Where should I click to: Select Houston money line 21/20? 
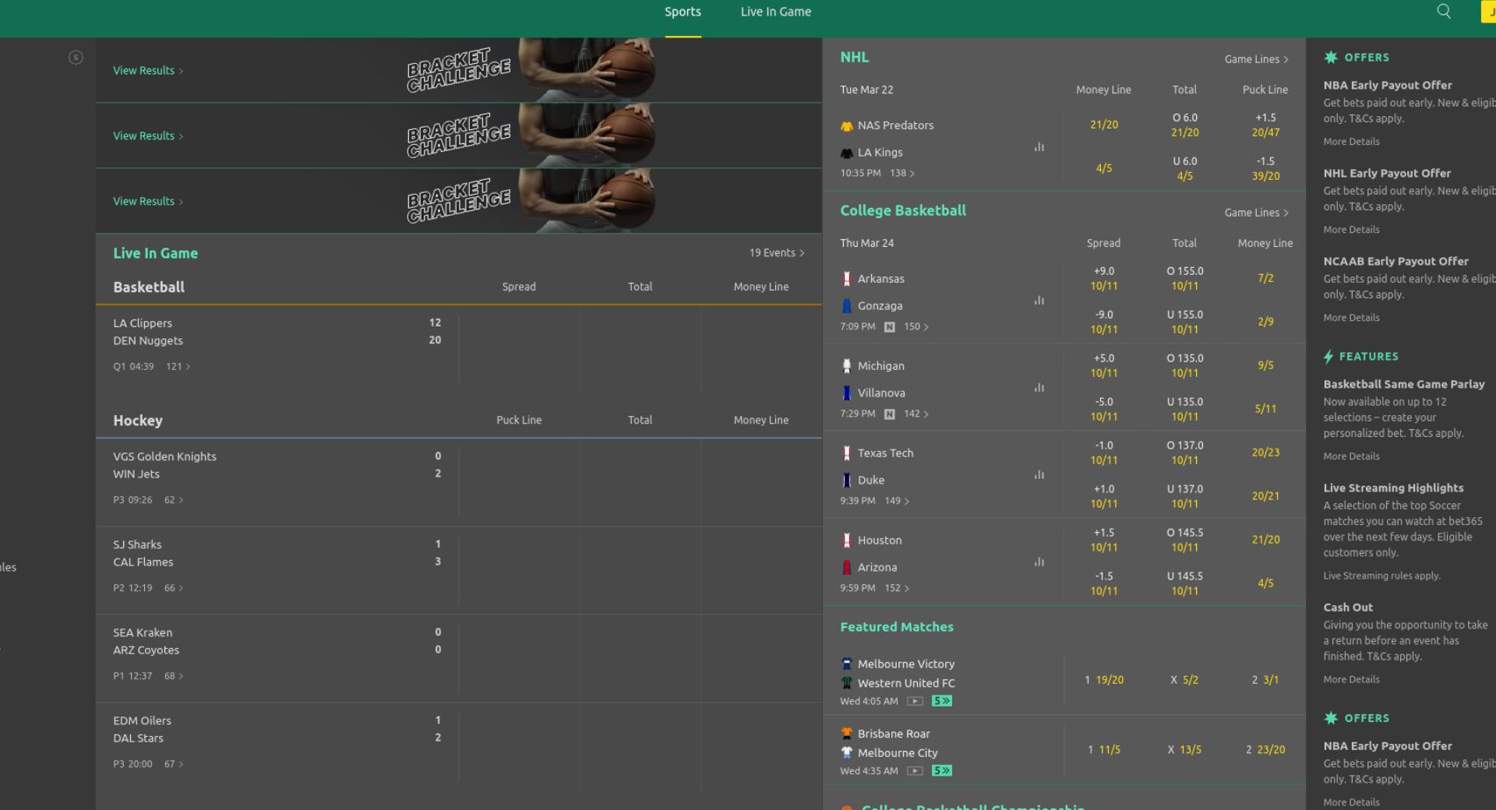point(1265,540)
